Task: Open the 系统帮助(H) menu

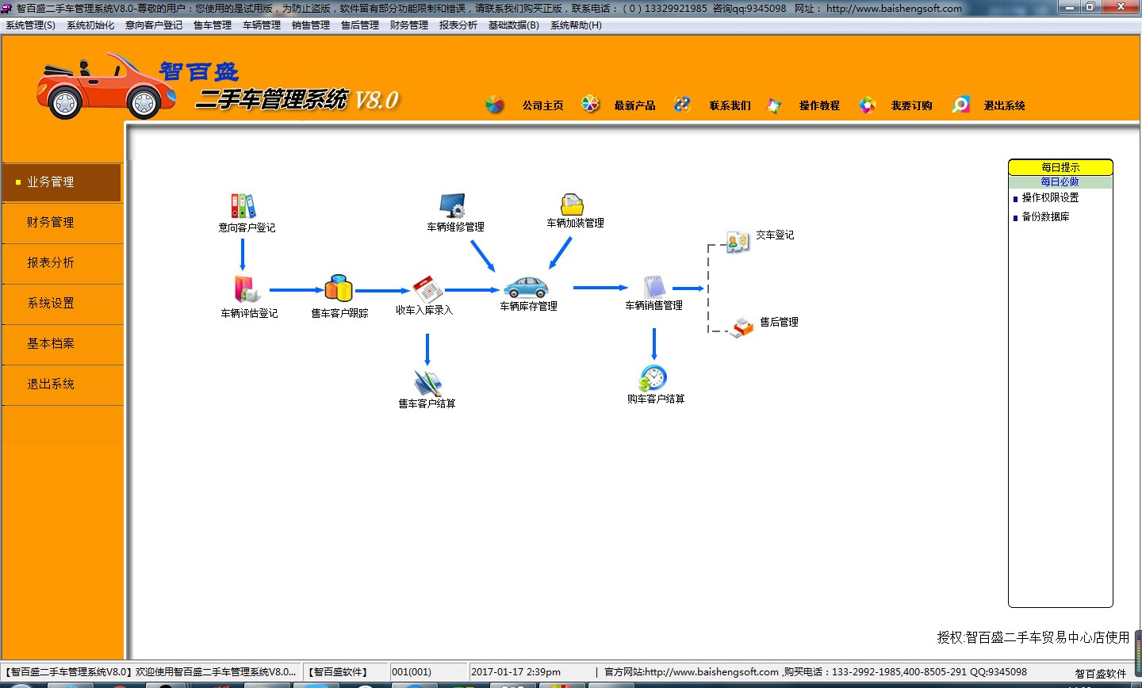Action: [574, 25]
